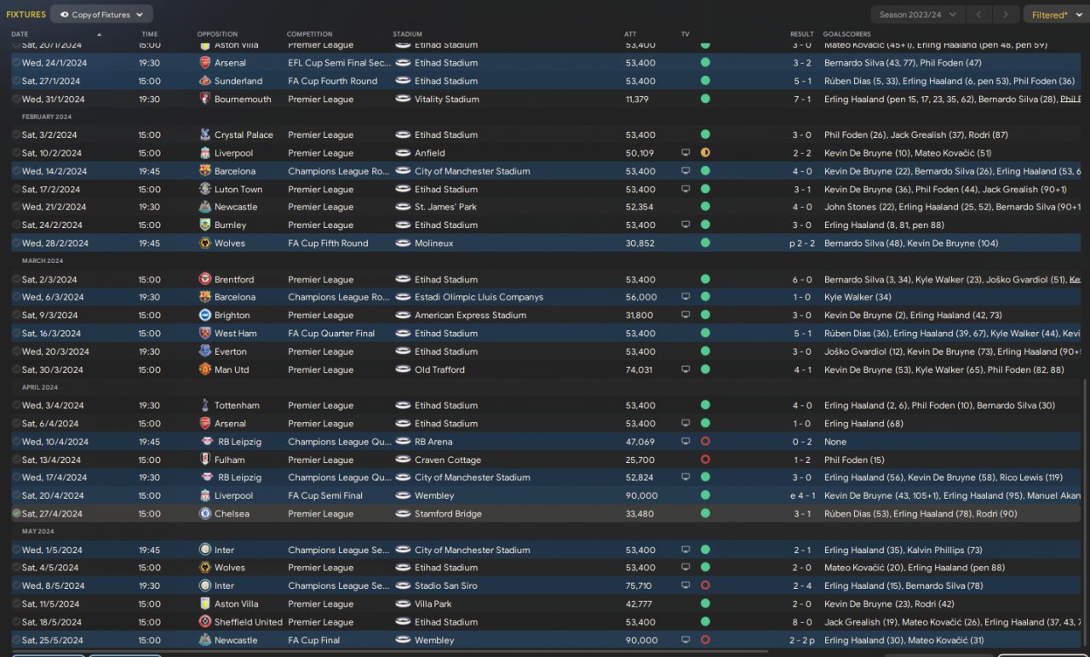Open the Sheffield United team link
Viewport: 1090px width, 657px height.
(249, 622)
